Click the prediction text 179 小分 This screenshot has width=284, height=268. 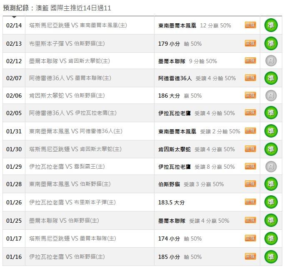click(169, 44)
